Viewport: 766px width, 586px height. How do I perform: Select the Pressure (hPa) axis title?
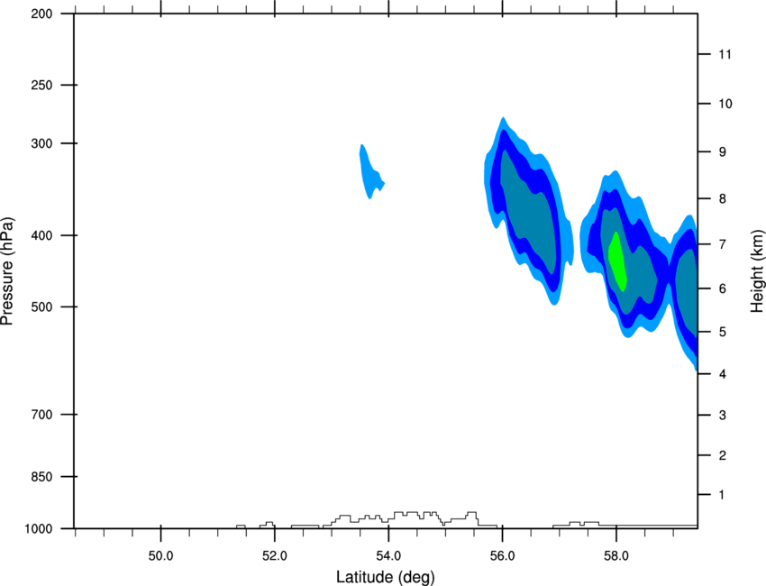click(7, 271)
